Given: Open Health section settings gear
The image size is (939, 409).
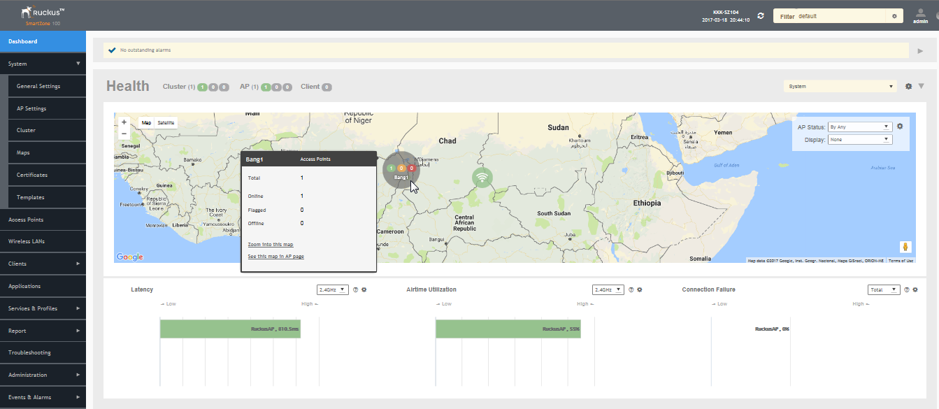Looking at the screenshot, I should pos(908,87).
